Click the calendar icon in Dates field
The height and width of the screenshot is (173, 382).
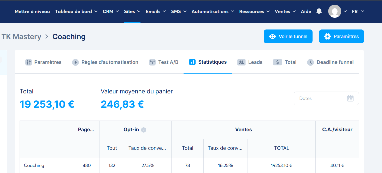pos(350,98)
